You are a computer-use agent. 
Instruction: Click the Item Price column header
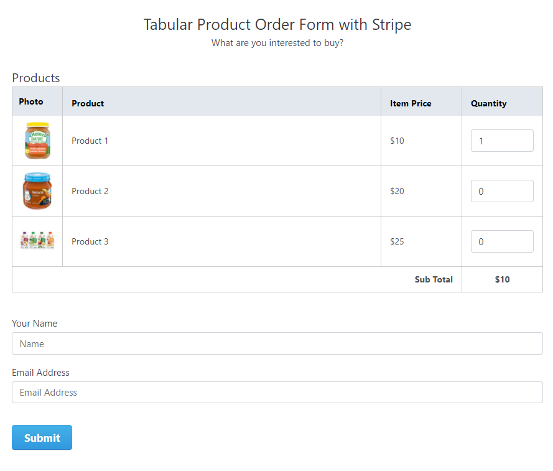click(x=411, y=103)
